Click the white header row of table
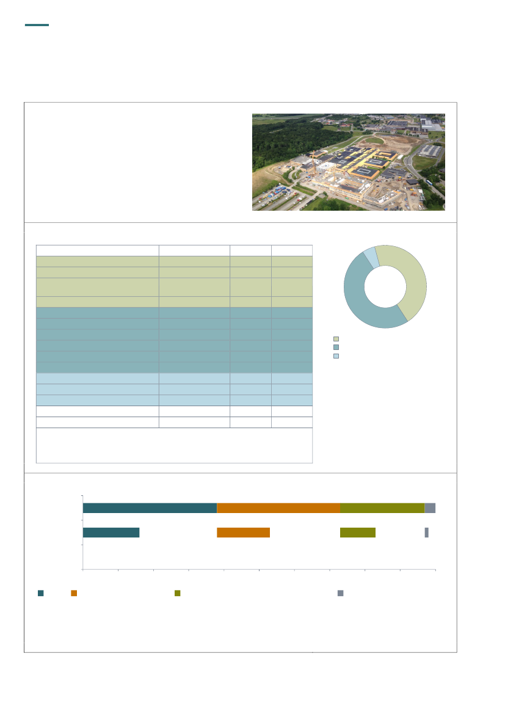The image size is (505, 714). (x=174, y=250)
